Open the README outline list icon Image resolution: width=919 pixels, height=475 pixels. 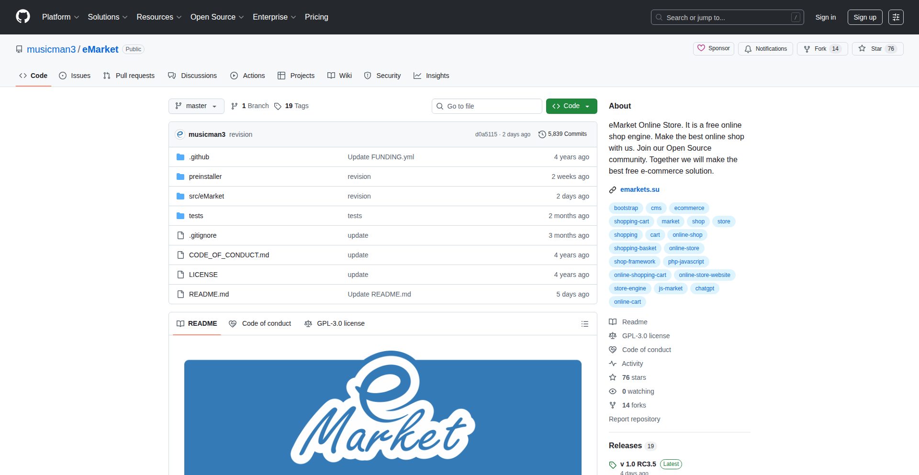click(x=584, y=323)
